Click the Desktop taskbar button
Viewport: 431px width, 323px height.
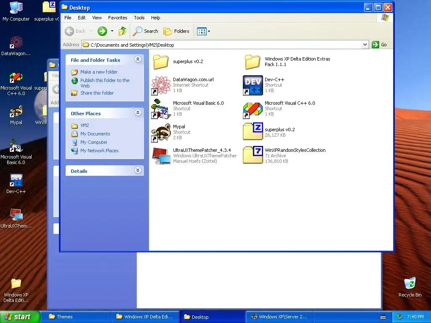coord(213,317)
